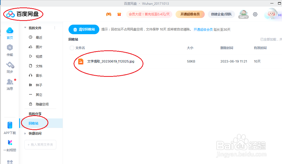This screenshot has height=164, width=282.
Task: Open the game controller icon
Action: (109, 14)
